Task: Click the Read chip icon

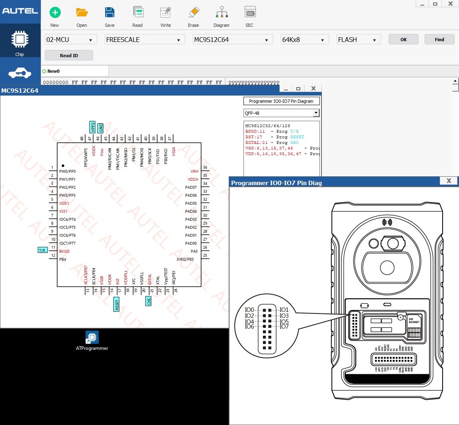Action: tap(138, 13)
